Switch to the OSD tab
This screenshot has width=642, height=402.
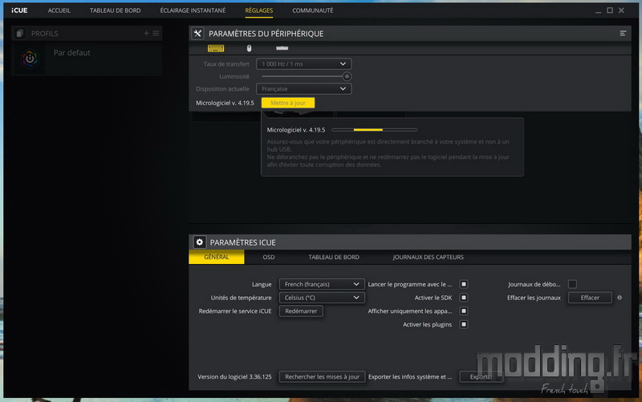[269, 257]
